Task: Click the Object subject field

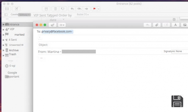Action: click(113, 45)
